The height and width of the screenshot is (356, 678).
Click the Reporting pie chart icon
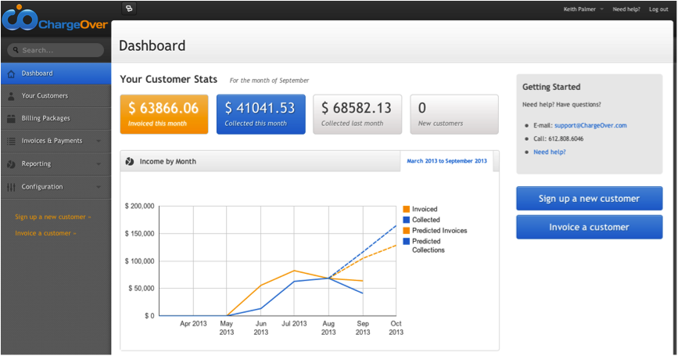[x=11, y=164]
